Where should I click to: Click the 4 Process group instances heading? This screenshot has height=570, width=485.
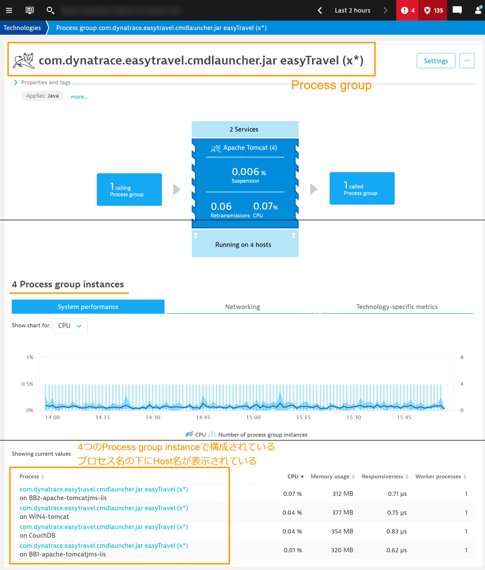[x=68, y=284]
